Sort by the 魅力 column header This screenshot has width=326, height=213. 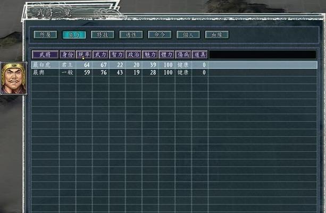pos(150,55)
